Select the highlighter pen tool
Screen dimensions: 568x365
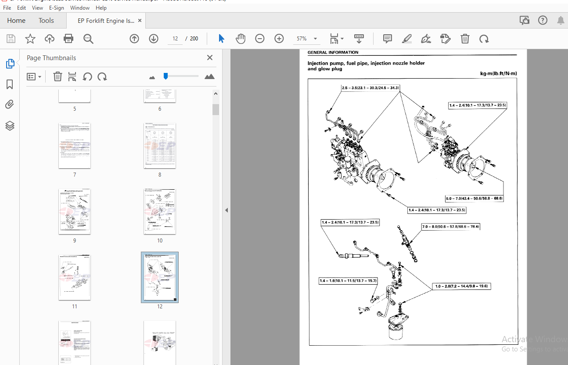click(407, 39)
